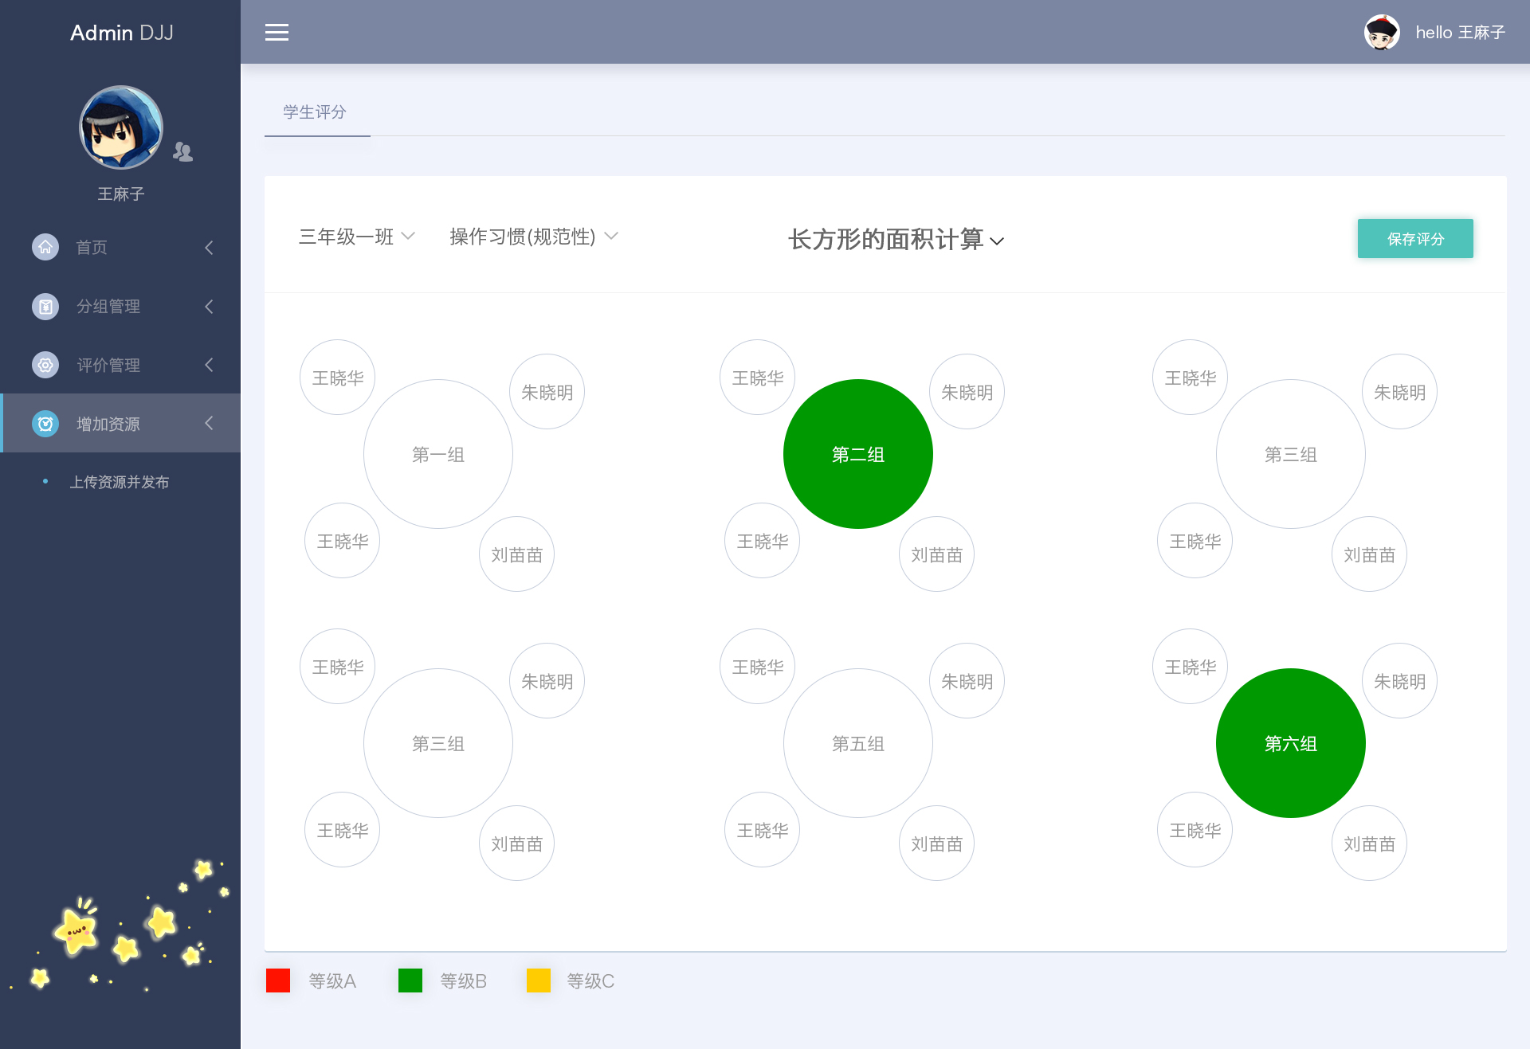Expand the 三年级一班 dropdown
The height and width of the screenshot is (1049, 1530).
click(355, 237)
